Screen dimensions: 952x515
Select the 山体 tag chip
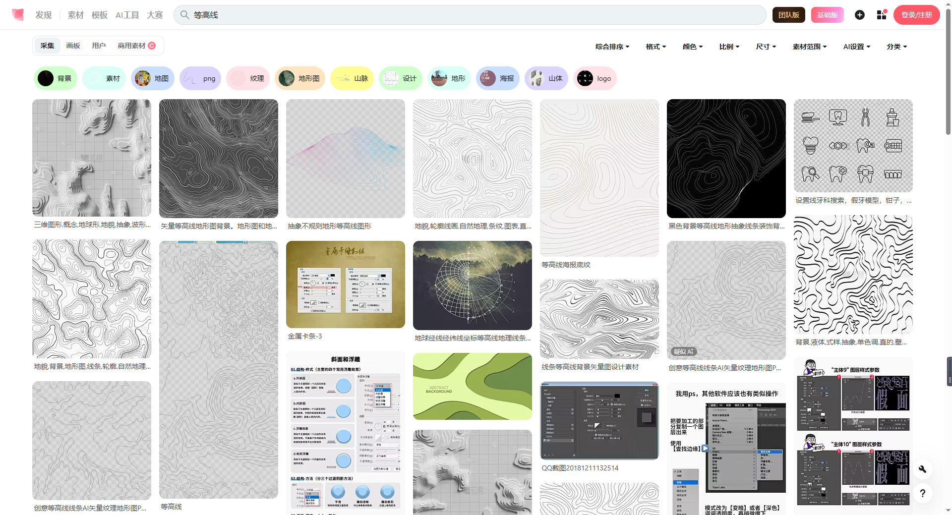click(546, 78)
